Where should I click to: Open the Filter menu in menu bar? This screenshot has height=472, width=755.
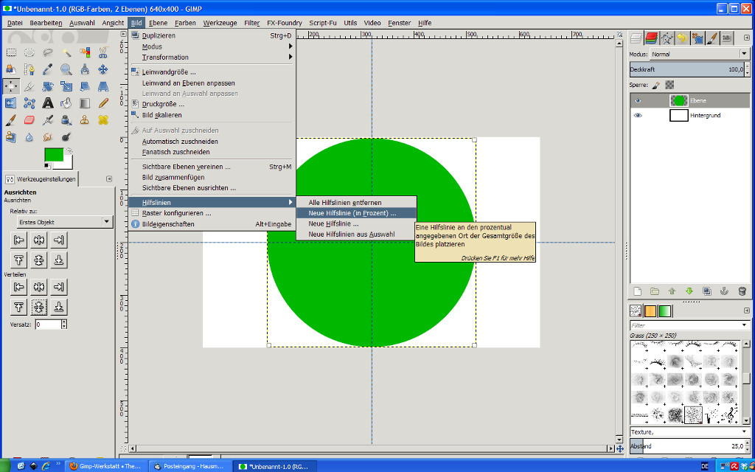point(251,23)
